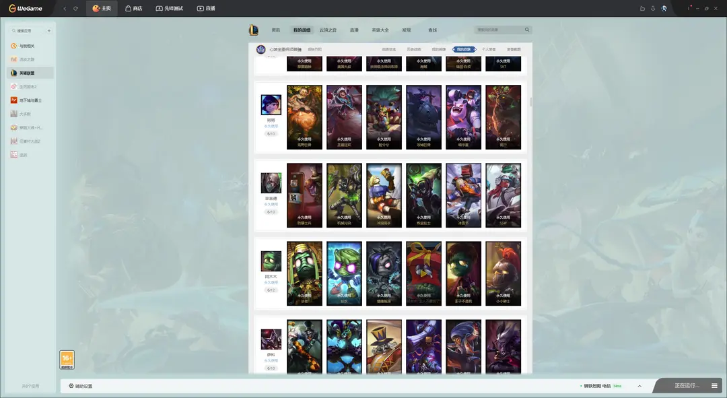The width and height of the screenshot is (727, 398).
Task: Open the WeGame 主页 home tab
Action: click(102, 8)
